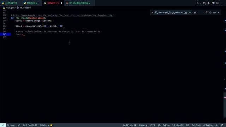Toggle Find in Selection icon

click(x=214, y=13)
